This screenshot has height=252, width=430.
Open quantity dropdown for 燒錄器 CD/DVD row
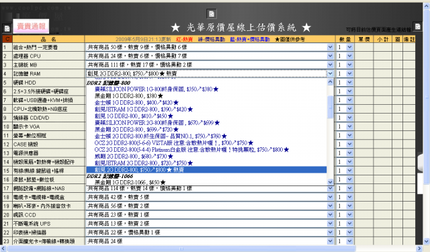349,118
